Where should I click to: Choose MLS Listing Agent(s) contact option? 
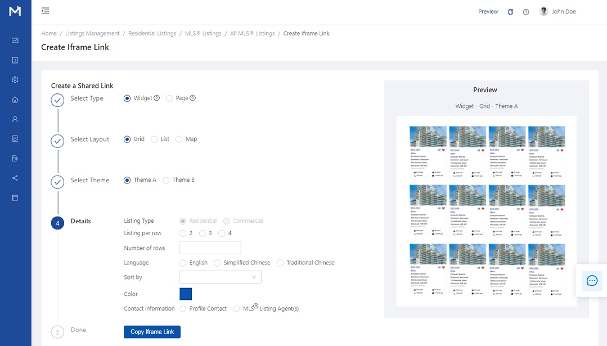[236, 309]
